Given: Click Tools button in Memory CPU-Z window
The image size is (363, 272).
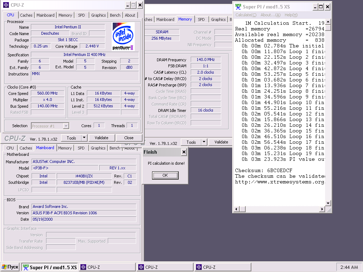Looking at the screenshot, I should click(191, 142).
